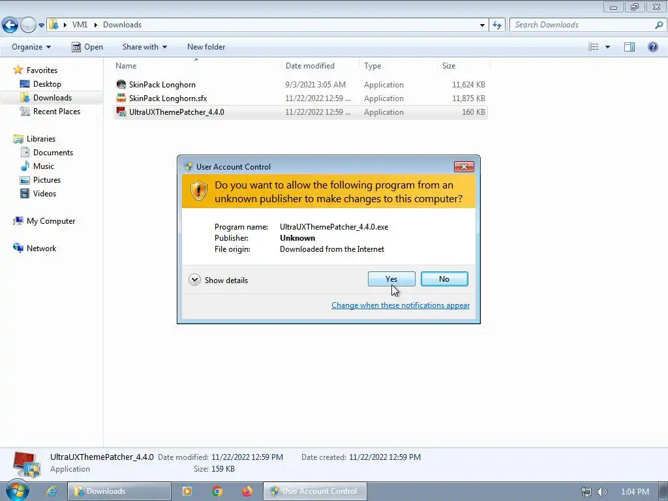Click the network tray icon
This screenshot has width=668, height=501.
point(586,492)
